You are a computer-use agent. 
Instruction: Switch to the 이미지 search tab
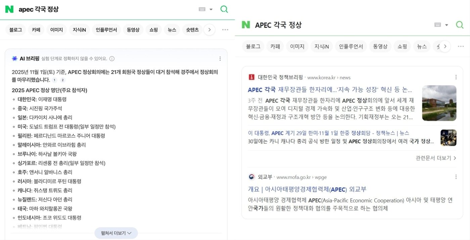[x=56, y=30]
